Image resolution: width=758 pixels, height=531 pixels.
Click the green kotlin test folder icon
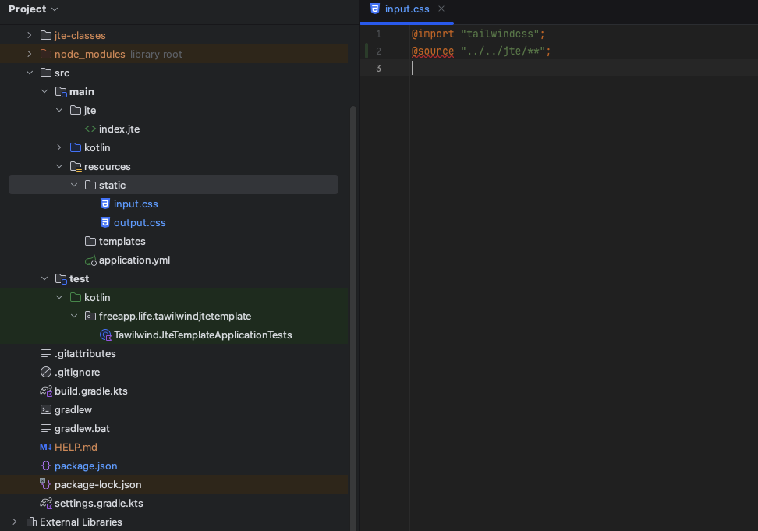pos(76,297)
